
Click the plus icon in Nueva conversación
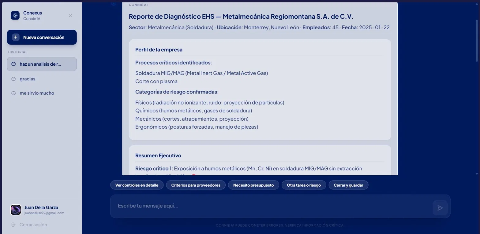tap(16, 37)
